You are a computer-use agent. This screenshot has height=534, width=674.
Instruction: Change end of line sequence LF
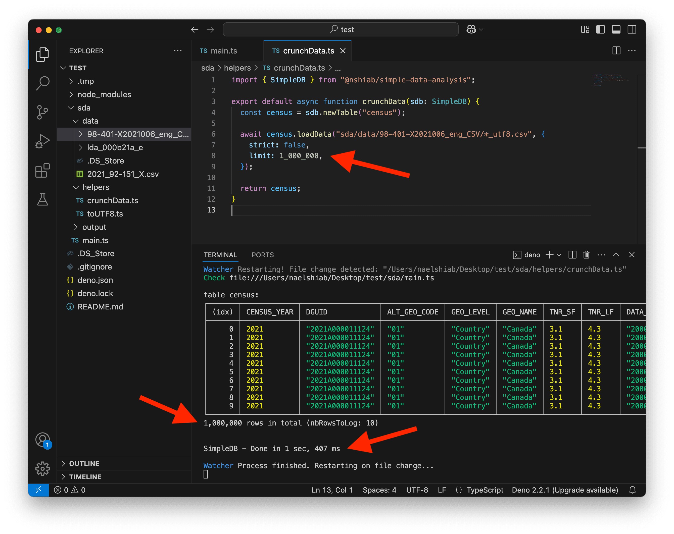pos(442,490)
